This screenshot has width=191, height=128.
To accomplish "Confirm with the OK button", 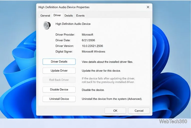I will pyautogui.click(x=115, y=111).
